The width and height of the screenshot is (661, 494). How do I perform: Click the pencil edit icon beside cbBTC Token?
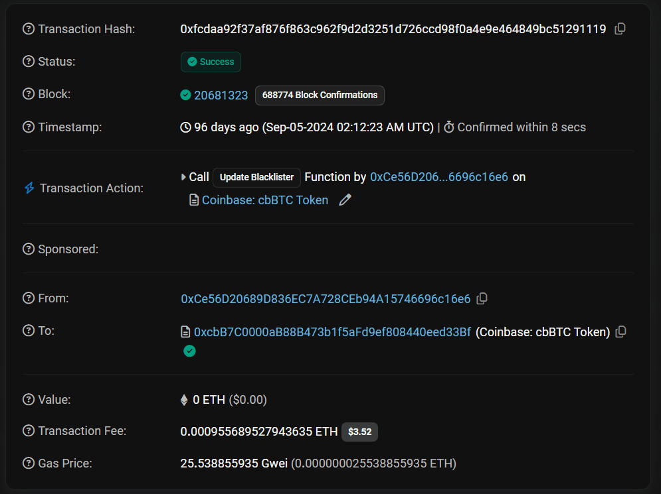tap(345, 200)
